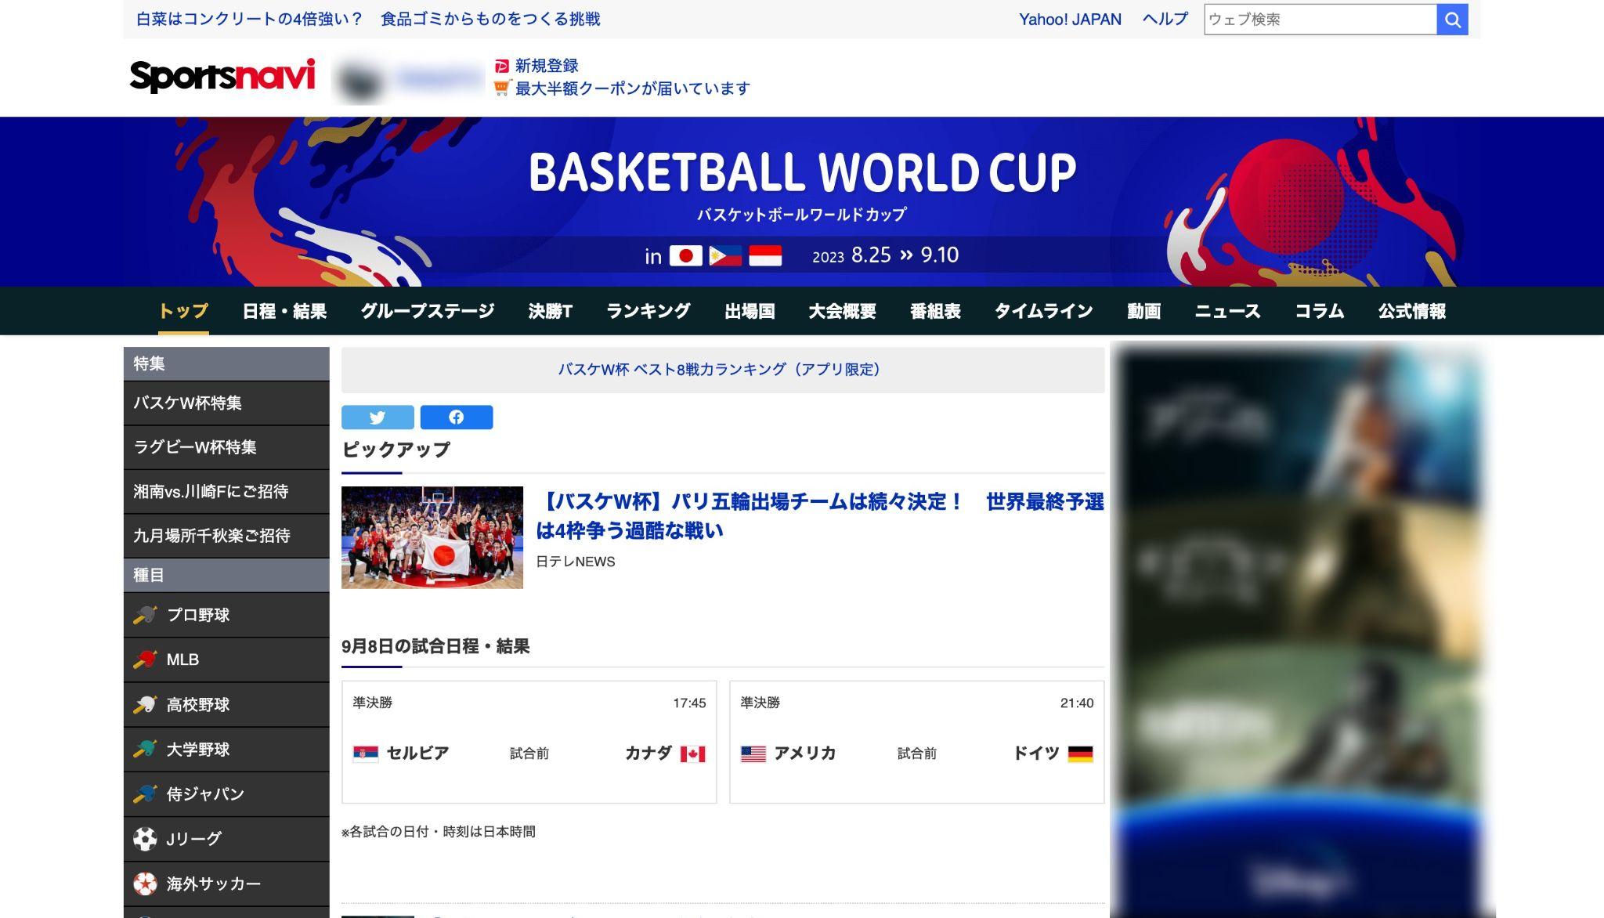Open the 新規登録 link
This screenshot has width=1604, height=918.
tap(547, 66)
